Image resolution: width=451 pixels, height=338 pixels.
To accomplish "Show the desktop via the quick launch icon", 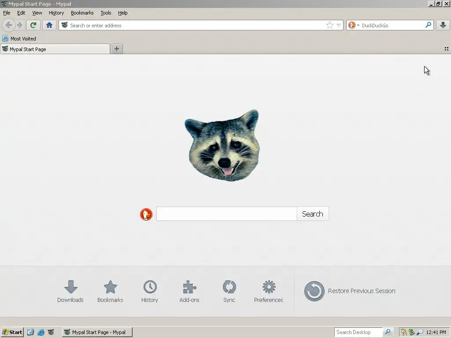I will click(x=30, y=332).
